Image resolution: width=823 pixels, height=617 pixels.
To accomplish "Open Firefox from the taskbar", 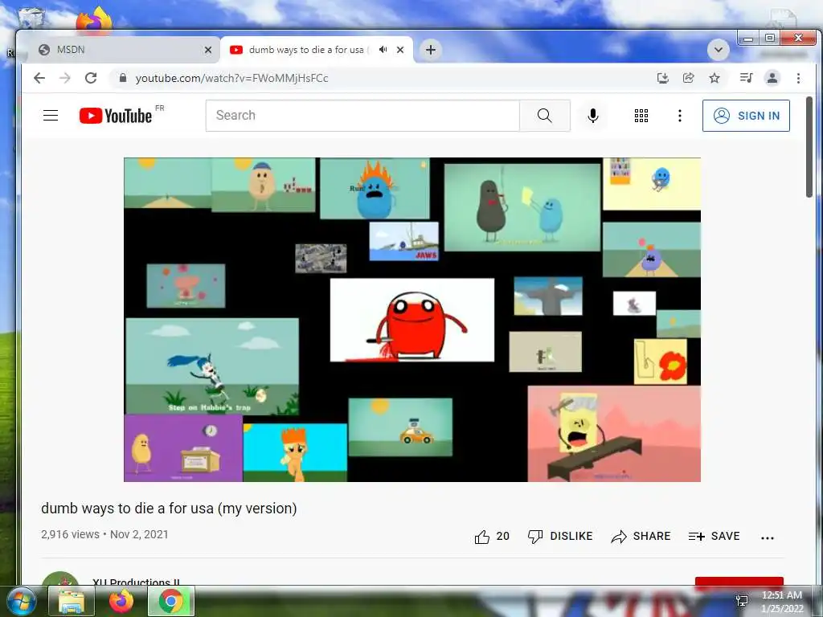I will click(x=121, y=601).
